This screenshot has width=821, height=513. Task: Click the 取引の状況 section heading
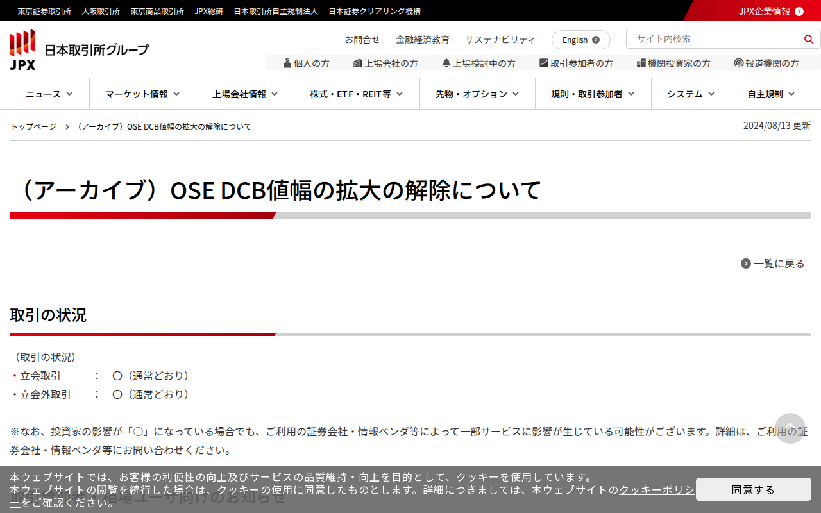pos(48,315)
